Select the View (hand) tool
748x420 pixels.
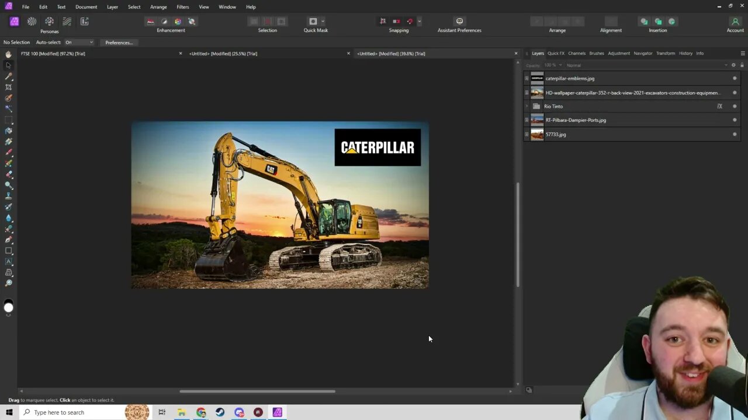pos(8,54)
